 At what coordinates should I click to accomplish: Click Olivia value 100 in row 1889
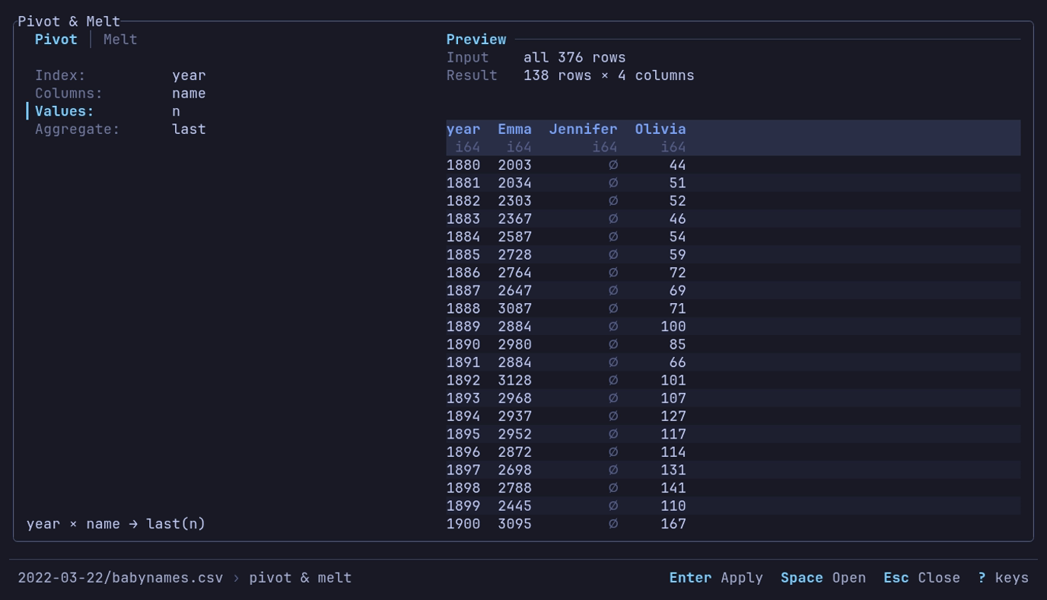[673, 327]
